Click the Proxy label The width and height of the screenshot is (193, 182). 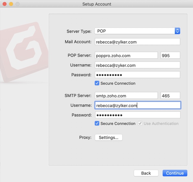coord(85,137)
